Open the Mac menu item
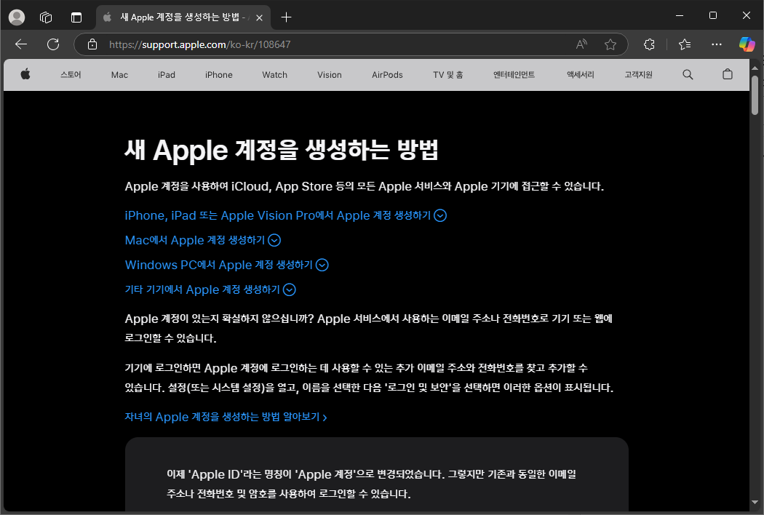 click(x=119, y=74)
